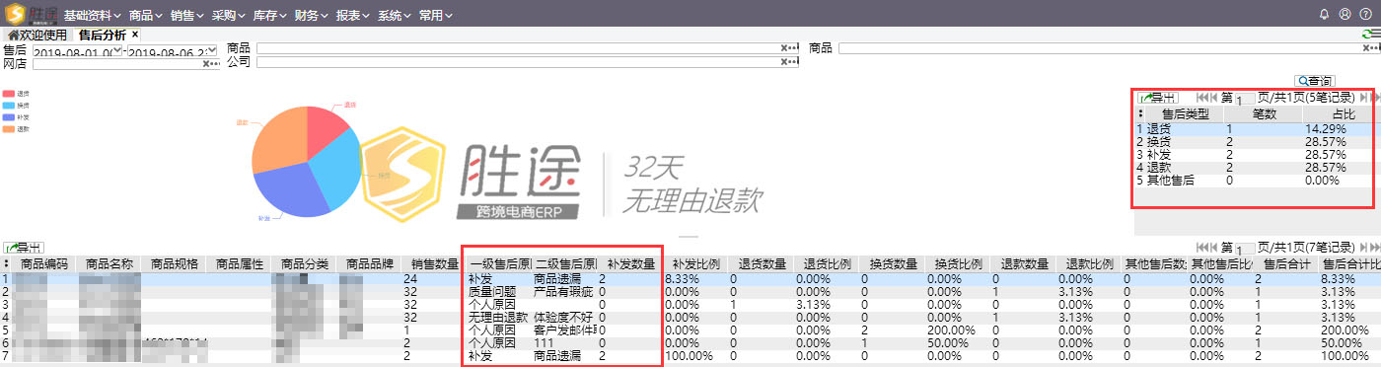Click the 查询 search button

pyautogui.click(x=1315, y=81)
